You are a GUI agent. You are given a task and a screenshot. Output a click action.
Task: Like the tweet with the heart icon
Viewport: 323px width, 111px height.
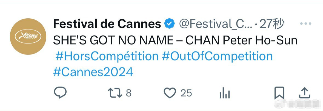pyautogui.click(x=170, y=93)
